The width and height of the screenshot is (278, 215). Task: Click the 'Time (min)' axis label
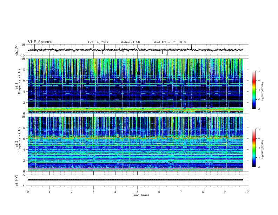pos(140,195)
